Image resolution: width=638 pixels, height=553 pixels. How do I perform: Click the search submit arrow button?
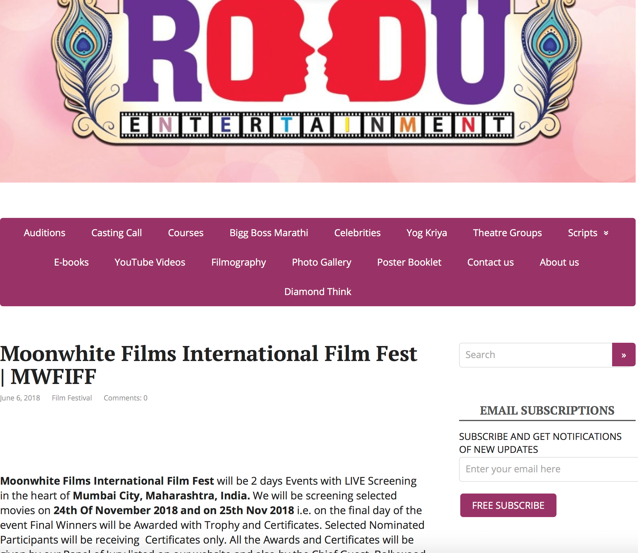click(x=624, y=355)
